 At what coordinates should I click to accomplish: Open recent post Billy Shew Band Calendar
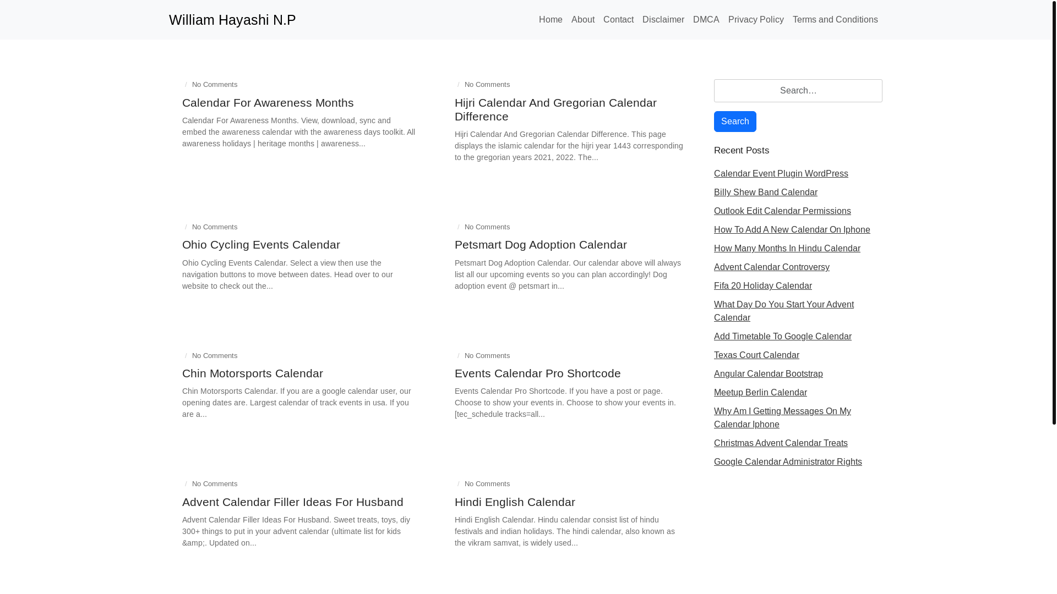[765, 193]
